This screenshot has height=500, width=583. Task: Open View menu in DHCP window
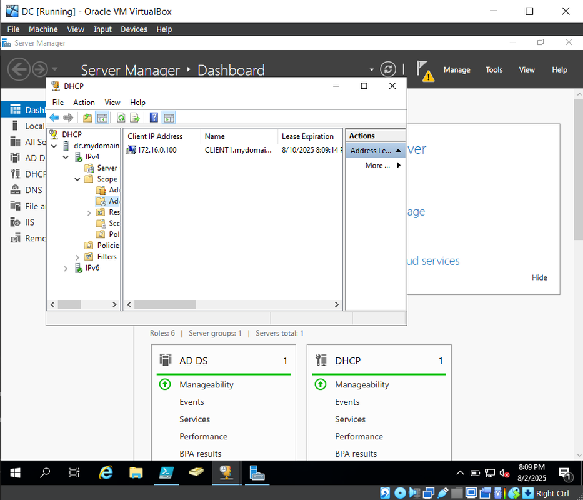coord(112,102)
